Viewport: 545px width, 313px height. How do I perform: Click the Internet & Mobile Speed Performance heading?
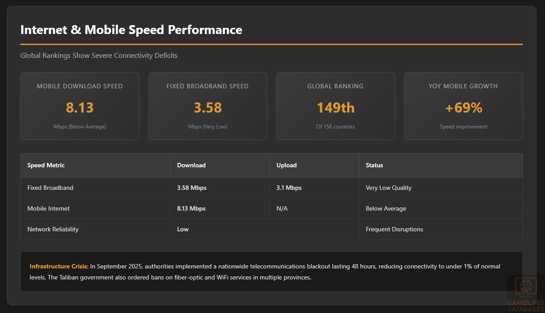(131, 30)
